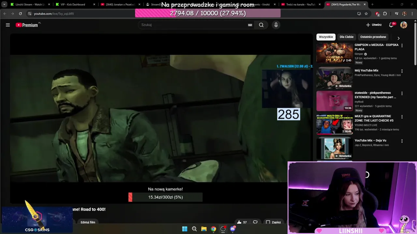417x234 pixels.
Task: Open the YouTube account avatar menu
Action: click(404, 25)
